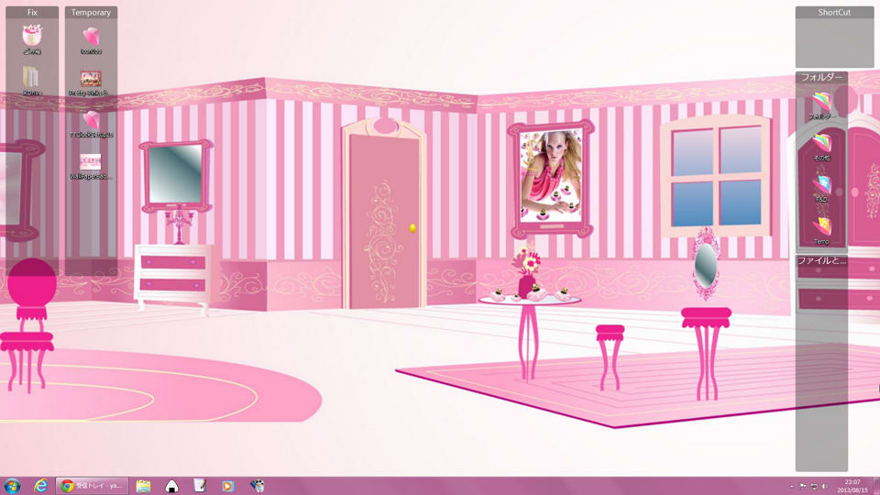Select the ShortCut fence title bar
Screen dimensions: 880x495
(834, 13)
